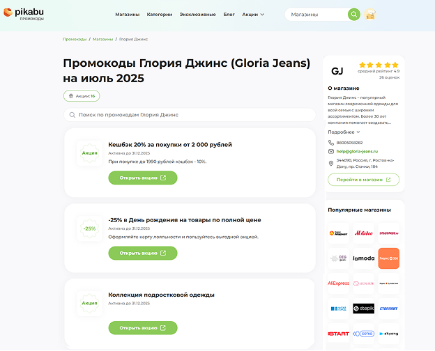Open the Stepik shop logo
Image resolution: width=435 pixels, height=351 pixels.
coord(363,309)
